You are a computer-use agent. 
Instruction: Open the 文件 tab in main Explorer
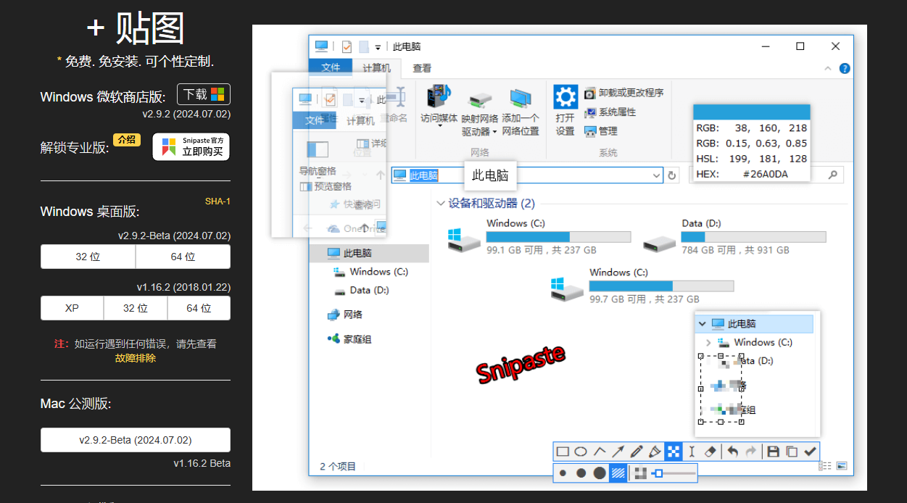(331, 67)
